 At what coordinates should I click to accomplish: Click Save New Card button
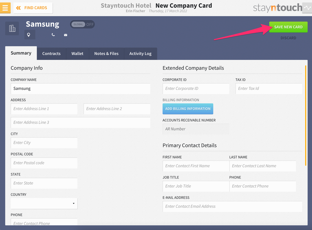288,27
